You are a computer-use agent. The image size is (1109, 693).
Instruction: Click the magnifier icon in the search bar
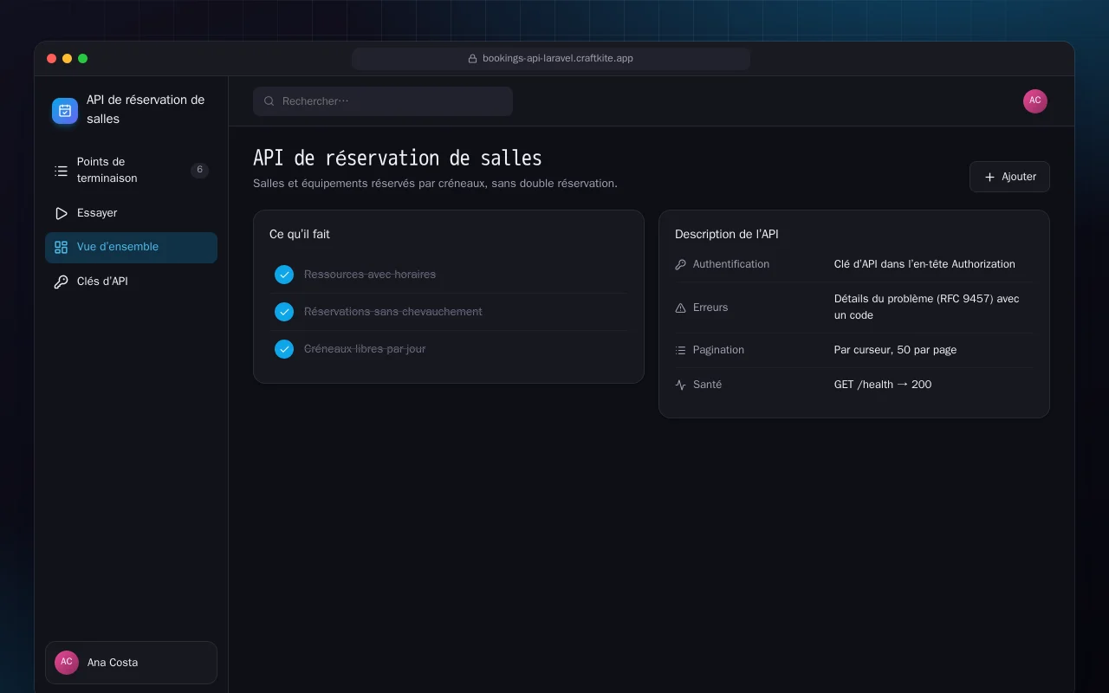pos(269,101)
